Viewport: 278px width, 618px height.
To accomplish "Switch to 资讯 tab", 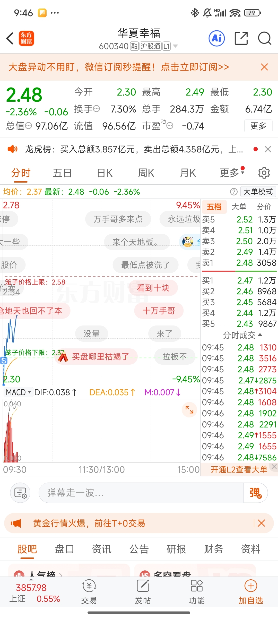I will [102, 549].
